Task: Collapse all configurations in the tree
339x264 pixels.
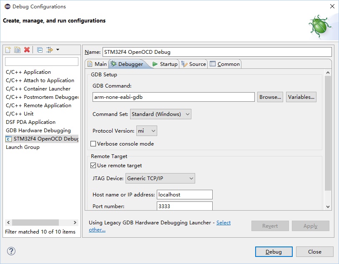Action: click(x=40, y=50)
